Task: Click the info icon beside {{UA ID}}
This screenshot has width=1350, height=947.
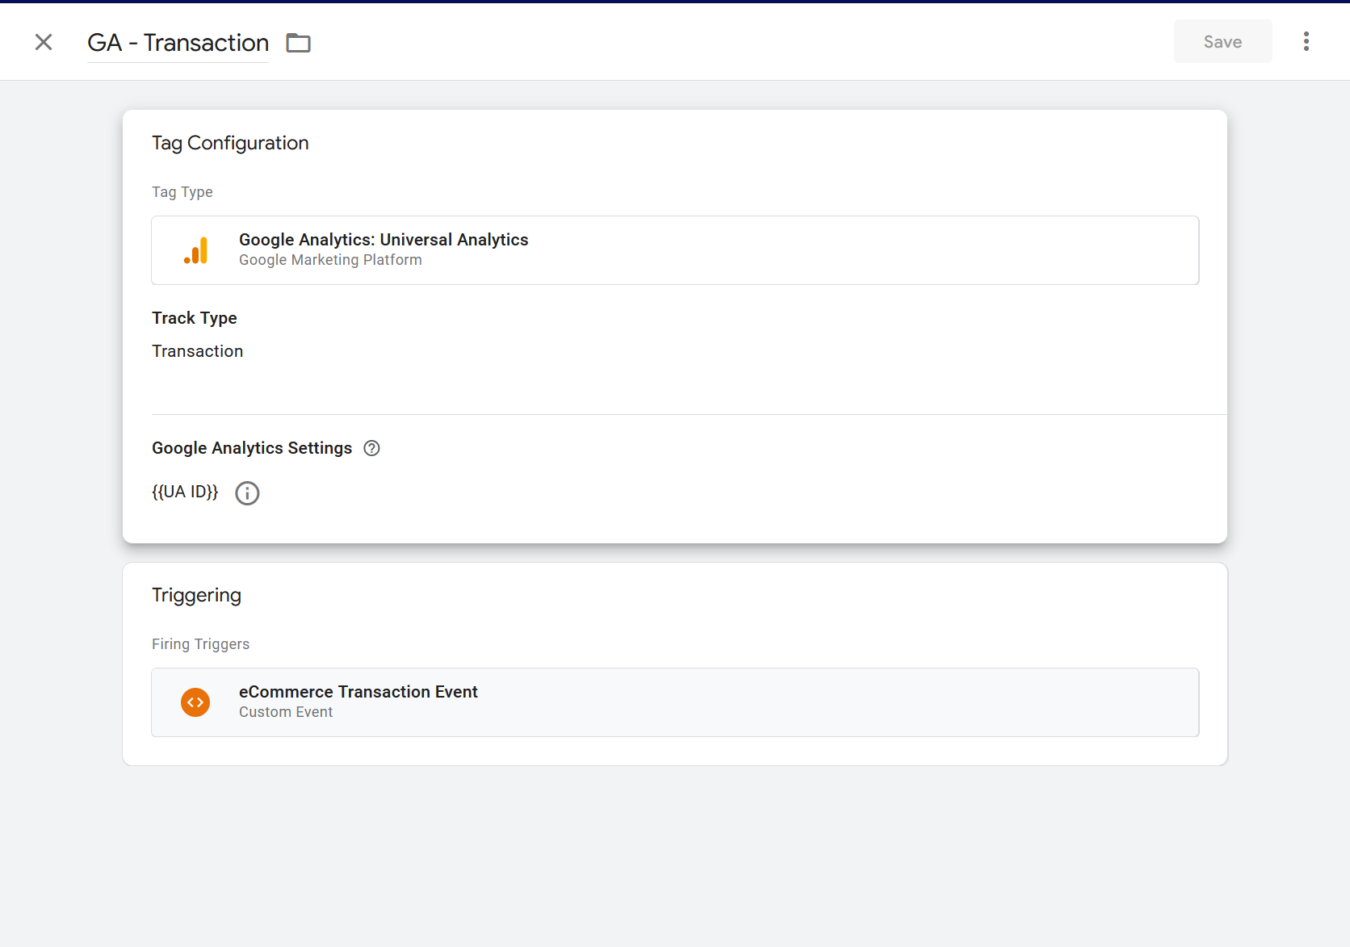Action: click(x=247, y=493)
